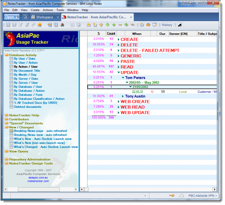Click the view pane scroll-left arrow

coord(82,189)
